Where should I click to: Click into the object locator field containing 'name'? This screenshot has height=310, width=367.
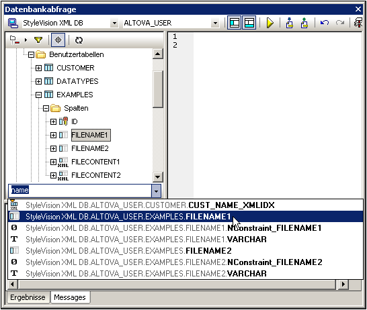click(81, 191)
